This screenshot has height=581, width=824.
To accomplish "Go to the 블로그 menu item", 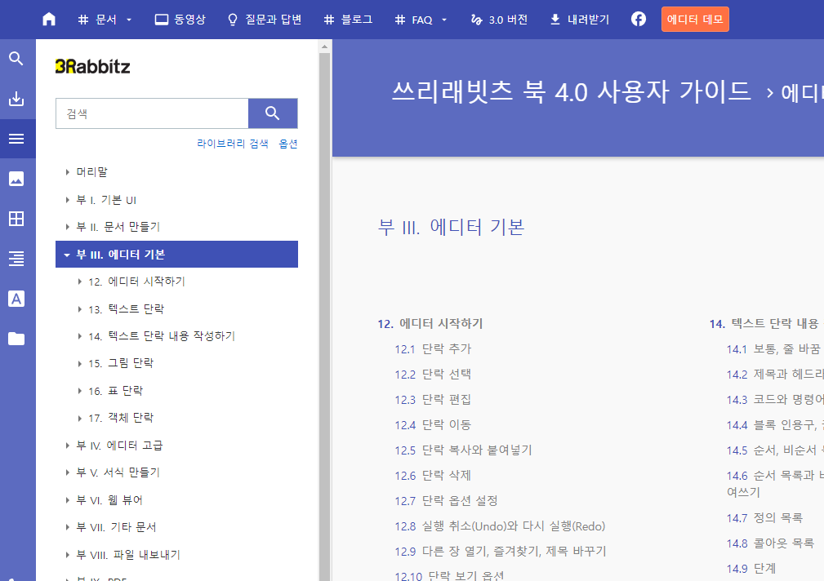I will pos(348,20).
